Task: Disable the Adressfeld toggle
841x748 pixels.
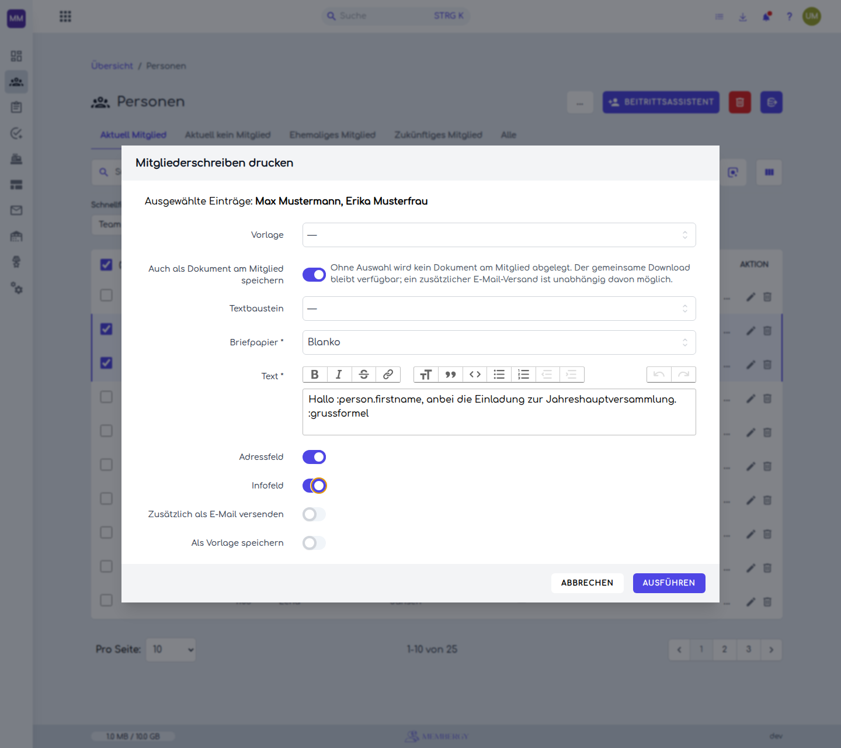Action: pos(314,457)
